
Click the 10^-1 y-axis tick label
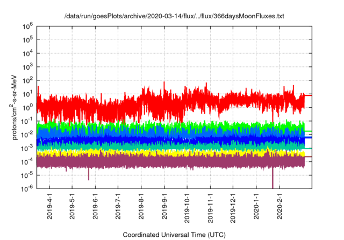[27, 121]
